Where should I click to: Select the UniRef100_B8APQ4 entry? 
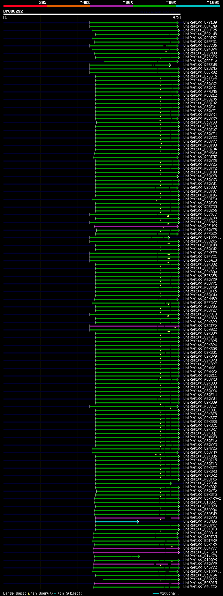(200, 510)
